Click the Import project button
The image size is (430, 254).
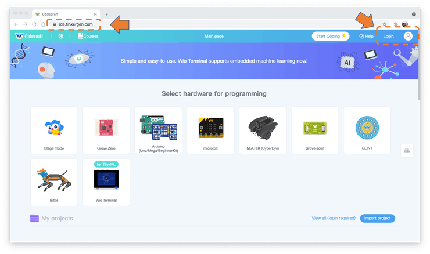tap(377, 218)
